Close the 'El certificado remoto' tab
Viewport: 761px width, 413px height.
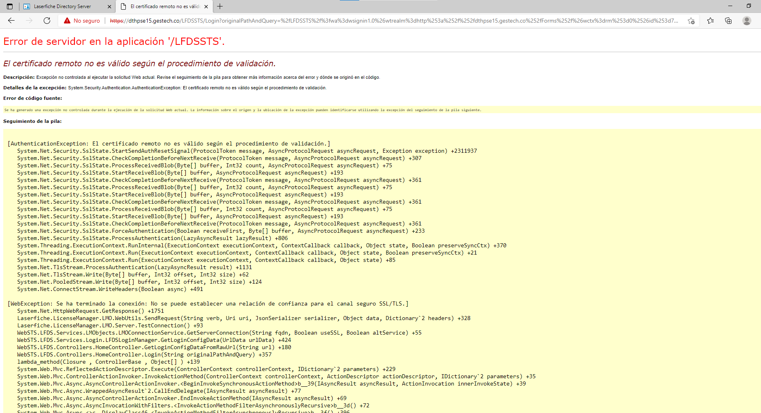(x=206, y=6)
